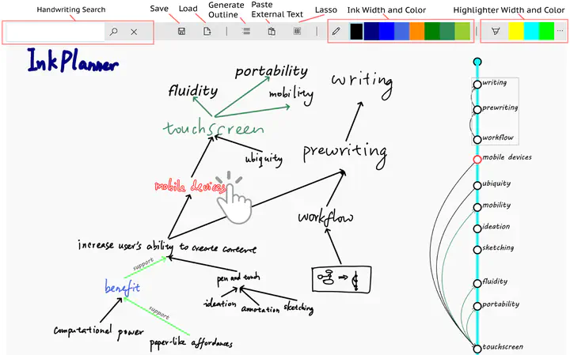
Task: Choose the navy ink color swatch
Action: pos(371,31)
